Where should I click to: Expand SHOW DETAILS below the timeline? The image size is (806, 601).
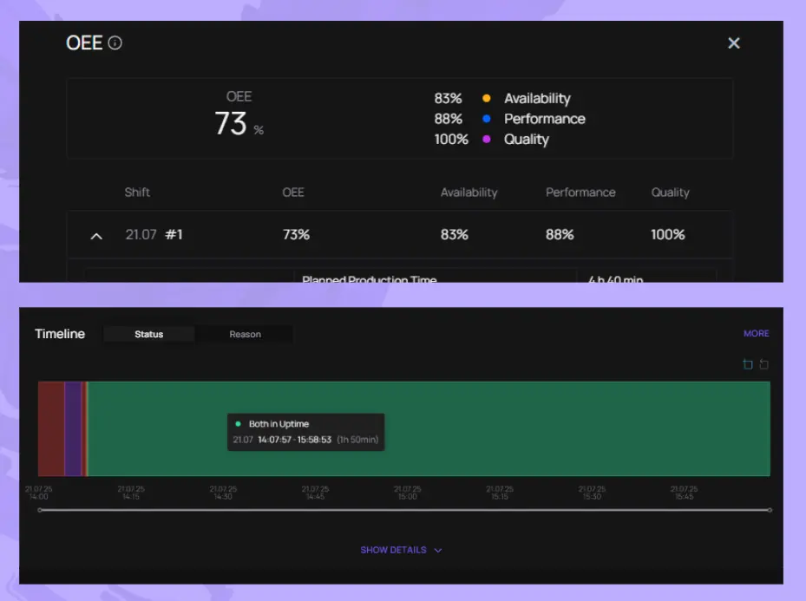pyautogui.click(x=401, y=550)
